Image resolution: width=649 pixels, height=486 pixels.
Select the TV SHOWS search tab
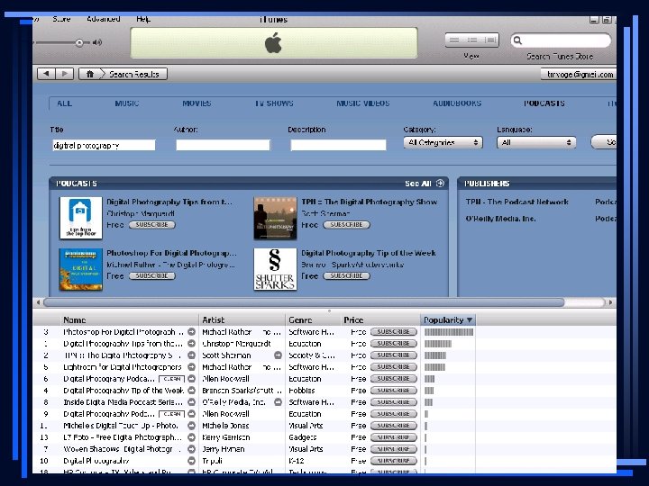point(274,103)
